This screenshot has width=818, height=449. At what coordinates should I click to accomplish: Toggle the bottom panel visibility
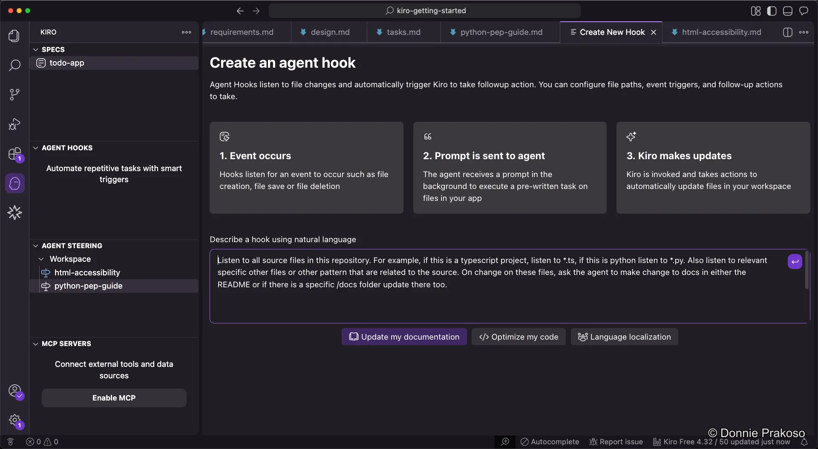[x=787, y=11]
